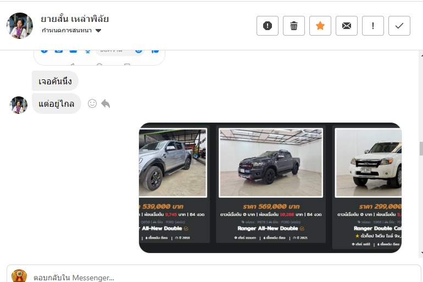Screen dimensions: 423x282
Task: Click sender avatar beside chat messages
Action: tap(19, 105)
